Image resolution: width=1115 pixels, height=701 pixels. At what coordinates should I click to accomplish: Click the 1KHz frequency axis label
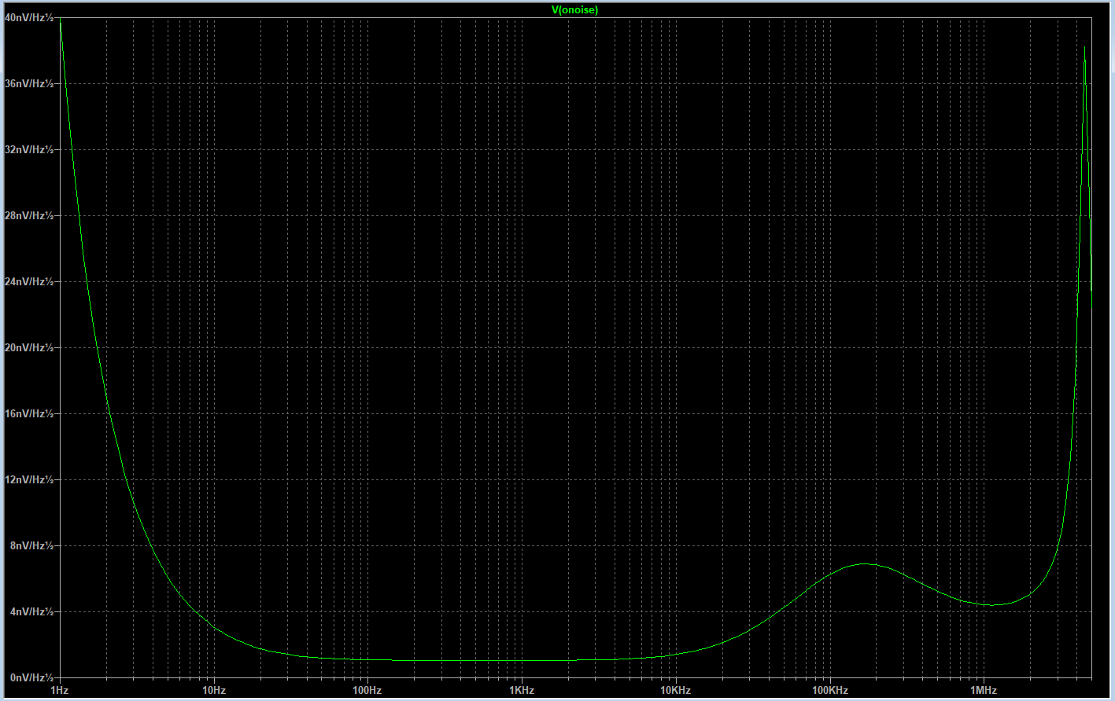pyautogui.click(x=522, y=691)
